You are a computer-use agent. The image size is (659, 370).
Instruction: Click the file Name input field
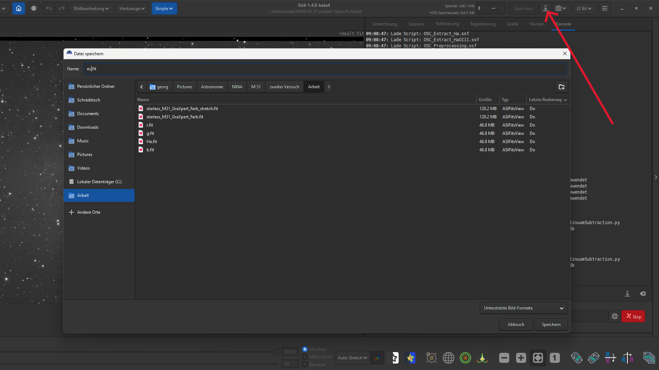tap(325, 69)
